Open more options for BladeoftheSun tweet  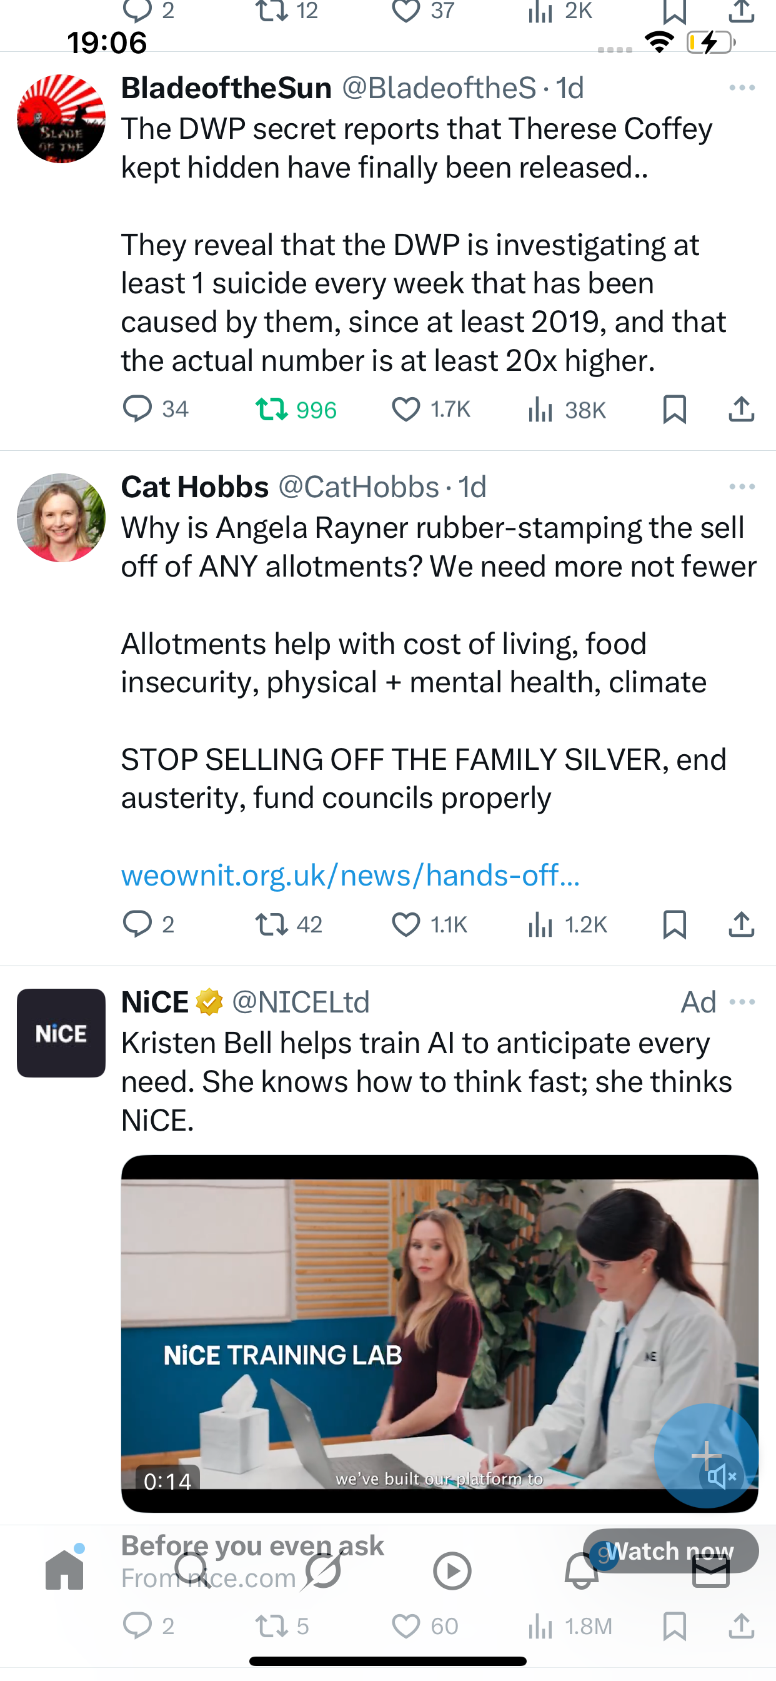point(742,88)
